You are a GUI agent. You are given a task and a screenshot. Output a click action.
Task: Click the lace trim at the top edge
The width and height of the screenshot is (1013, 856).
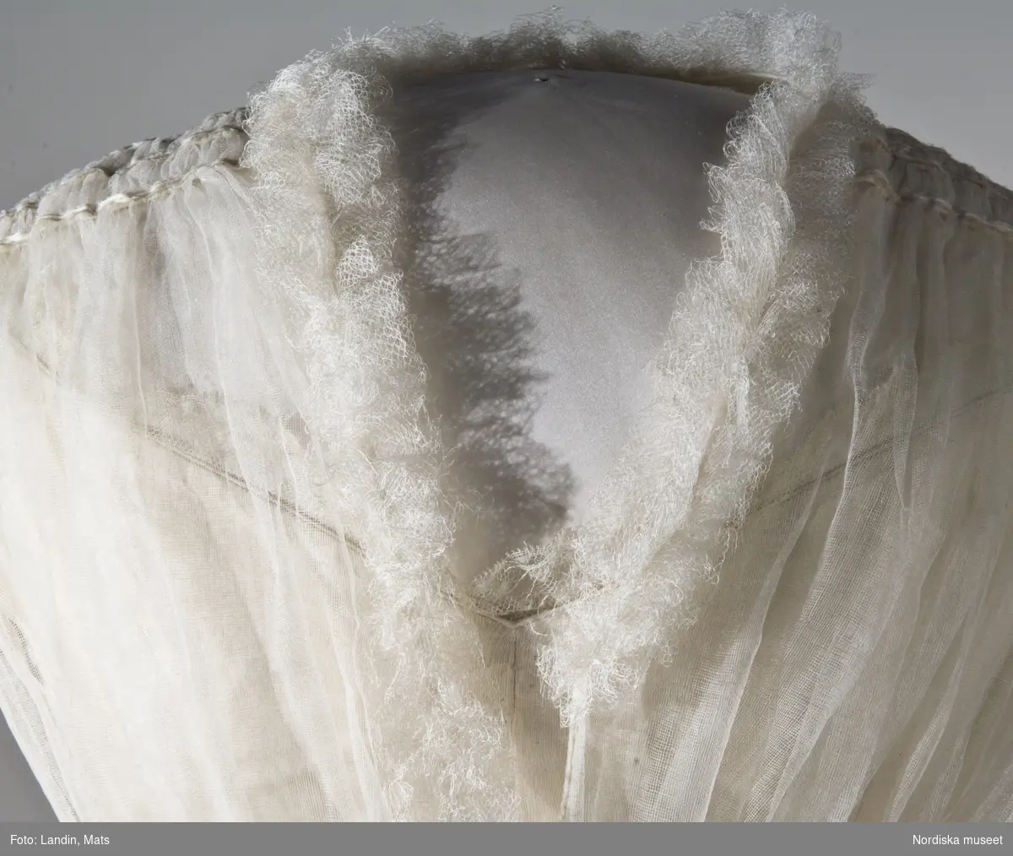click(540, 34)
